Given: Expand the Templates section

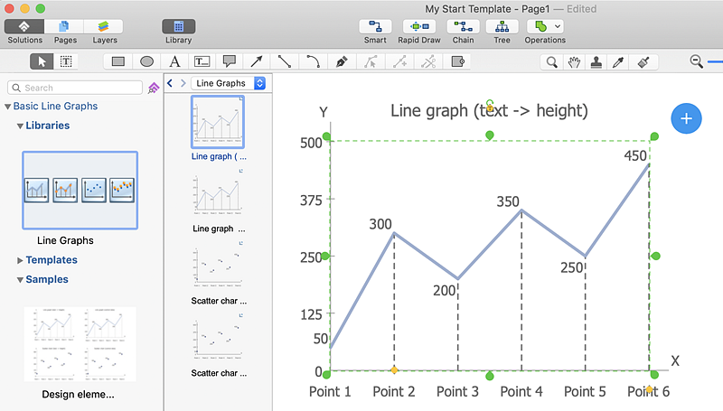Looking at the screenshot, I should (21, 260).
